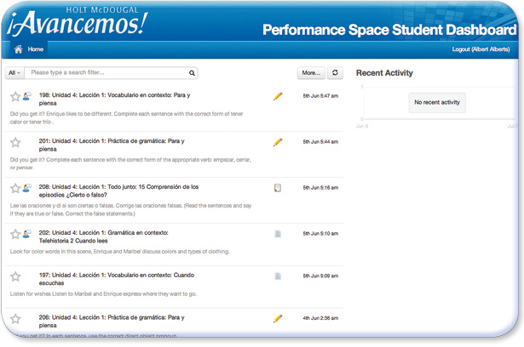Star assignment 208 Todo junto
This screenshot has width=524, height=347.
15,188
